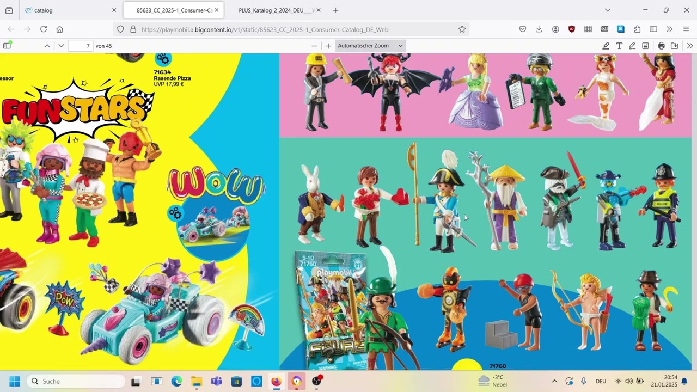Open Firefox account menu
Image resolution: width=697 pixels, height=392 pixels.
pyautogui.click(x=555, y=29)
